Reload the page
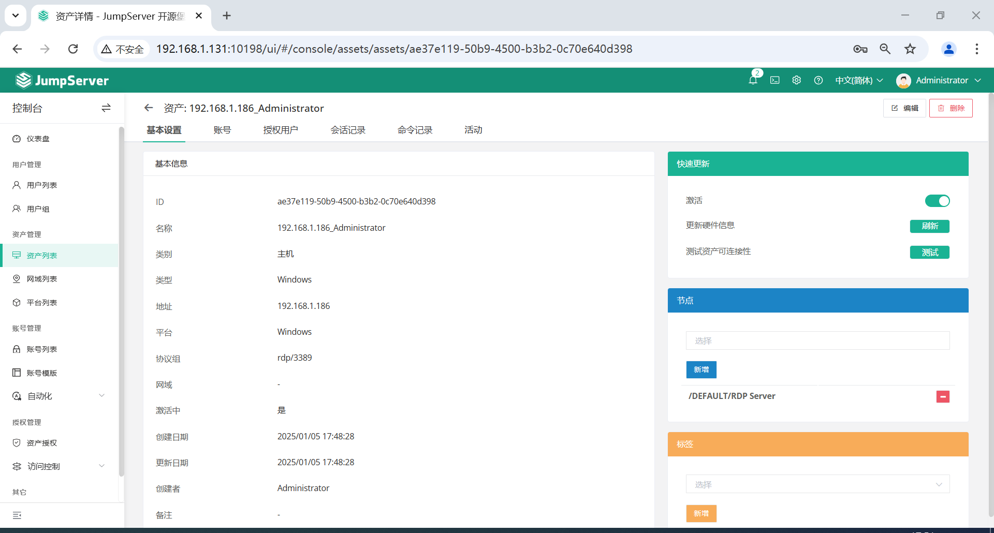This screenshot has height=533, width=994. 73,49
